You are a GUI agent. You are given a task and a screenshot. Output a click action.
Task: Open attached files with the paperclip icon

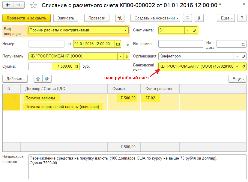tap(199, 18)
